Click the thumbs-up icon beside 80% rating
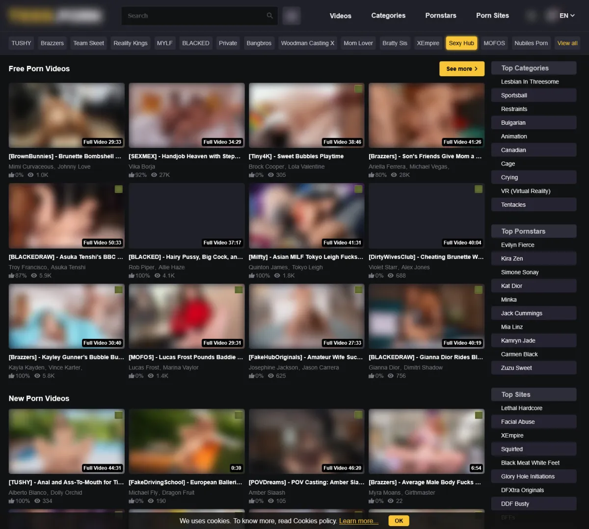The image size is (589, 529). tap(372, 175)
